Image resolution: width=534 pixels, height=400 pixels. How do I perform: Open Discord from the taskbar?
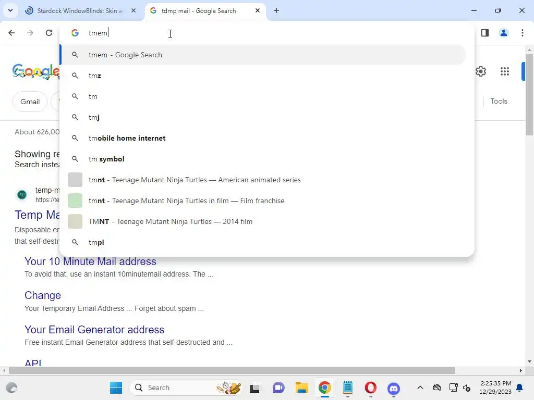pos(394,387)
